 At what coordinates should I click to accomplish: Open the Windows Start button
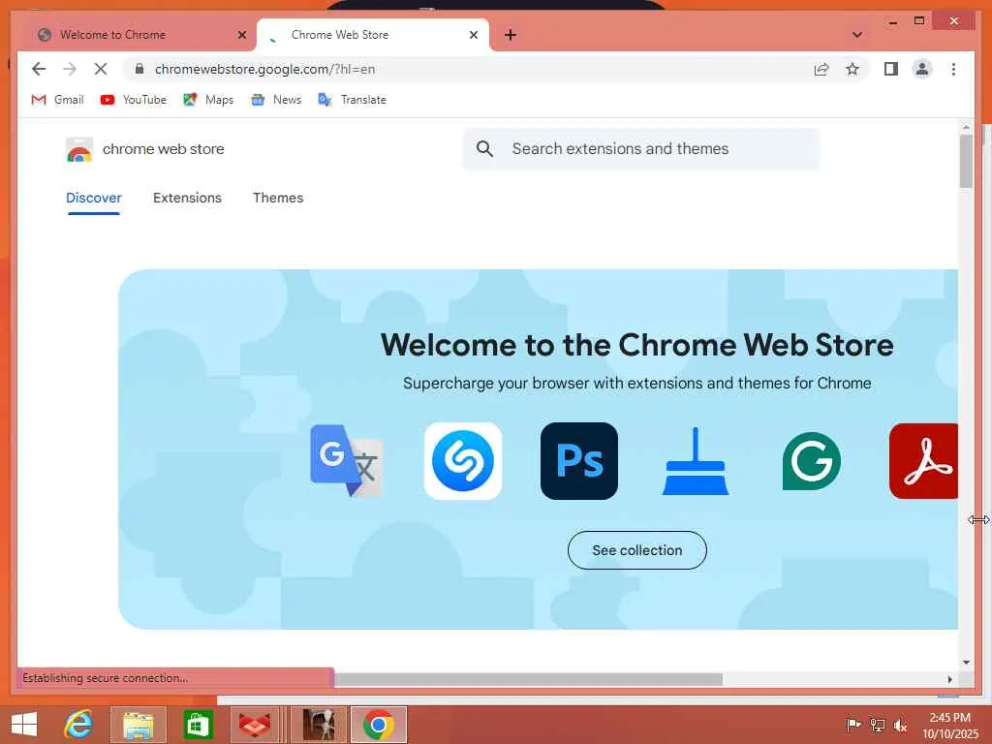[x=24, y=725]
